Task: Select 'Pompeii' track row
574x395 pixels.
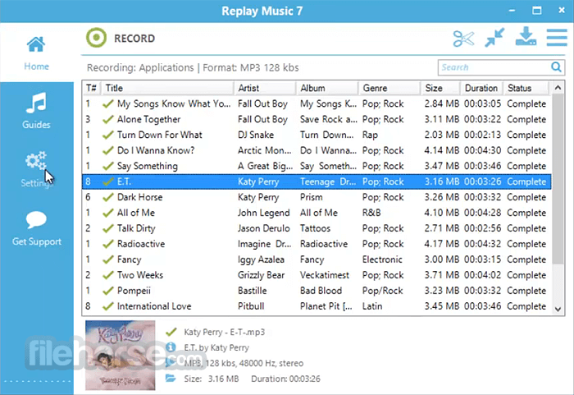Action: click(317, 291)
